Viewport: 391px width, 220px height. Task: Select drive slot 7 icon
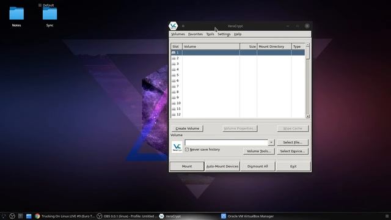pos(174,86)
